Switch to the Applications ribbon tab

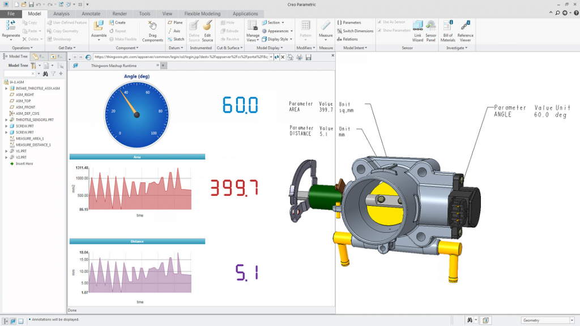pyautogui.click(x=245, y=14)
